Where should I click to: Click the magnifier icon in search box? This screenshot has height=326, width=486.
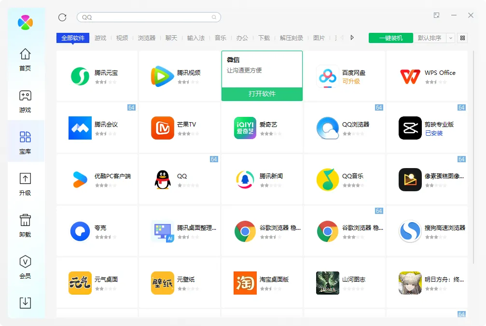coord(214,17)
